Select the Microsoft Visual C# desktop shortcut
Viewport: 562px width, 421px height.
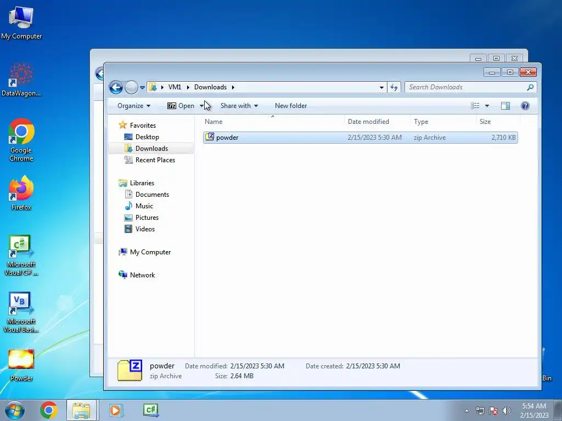(x=21, y=255)
